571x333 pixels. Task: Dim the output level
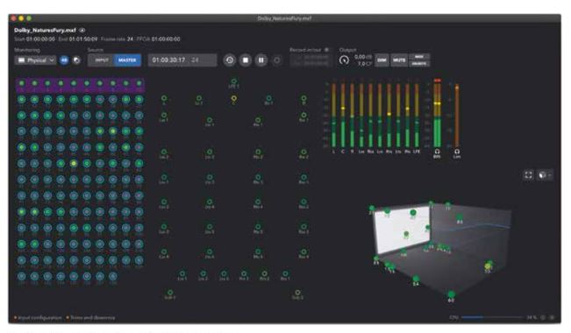click(382, 60)
